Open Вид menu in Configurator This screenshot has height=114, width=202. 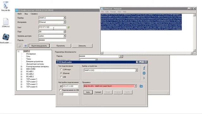point(26,14)
